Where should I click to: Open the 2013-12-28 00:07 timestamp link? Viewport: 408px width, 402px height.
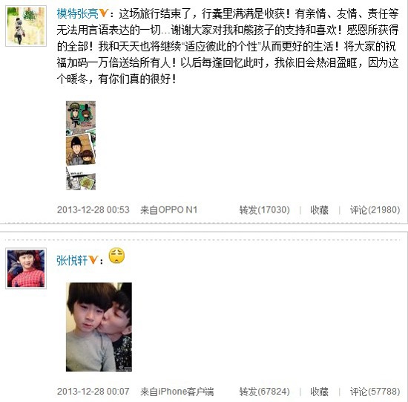pos(93,392)
